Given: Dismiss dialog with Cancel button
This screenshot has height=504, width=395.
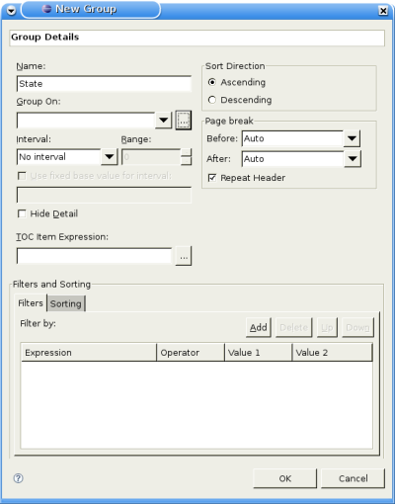Looking at the screenshot, I should 353,478.
